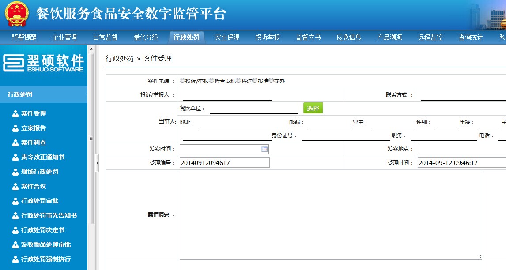Click the ESHUO Software logo
Image resolution: width=506 pixels, height=270 pixels.
click(43, 63)
